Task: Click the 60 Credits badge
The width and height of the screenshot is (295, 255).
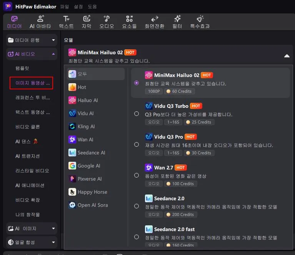Action: coord(180,91)
